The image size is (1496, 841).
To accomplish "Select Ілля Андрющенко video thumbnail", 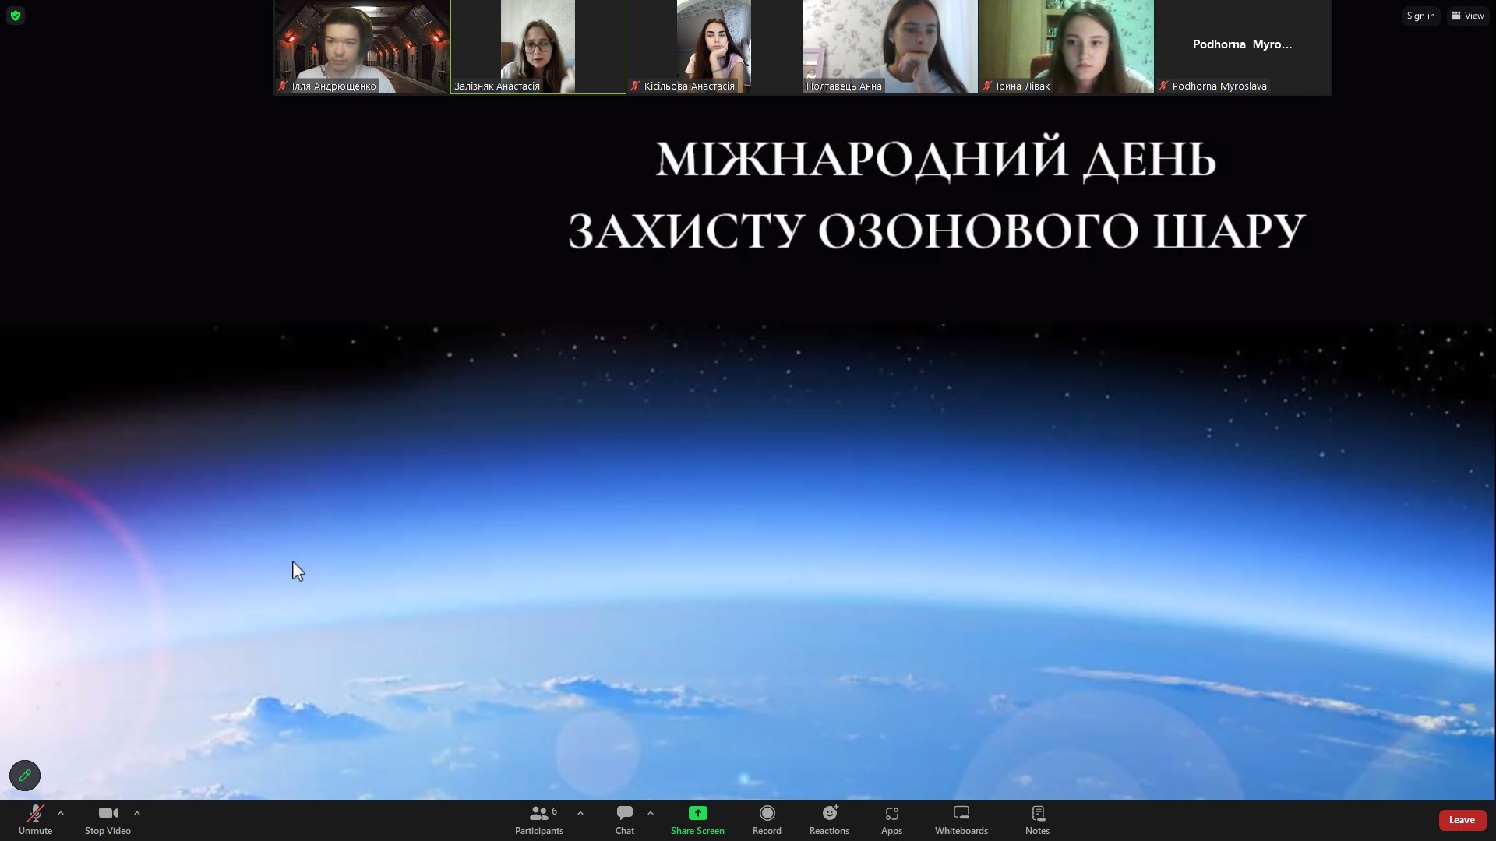I will pyautogui.click(x=362, y=47).
